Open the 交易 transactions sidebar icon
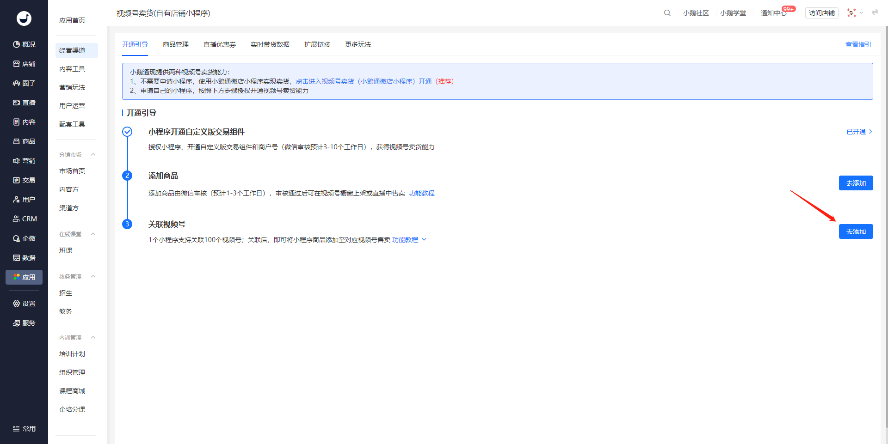 pyautogui.click(x=17, y=180)
